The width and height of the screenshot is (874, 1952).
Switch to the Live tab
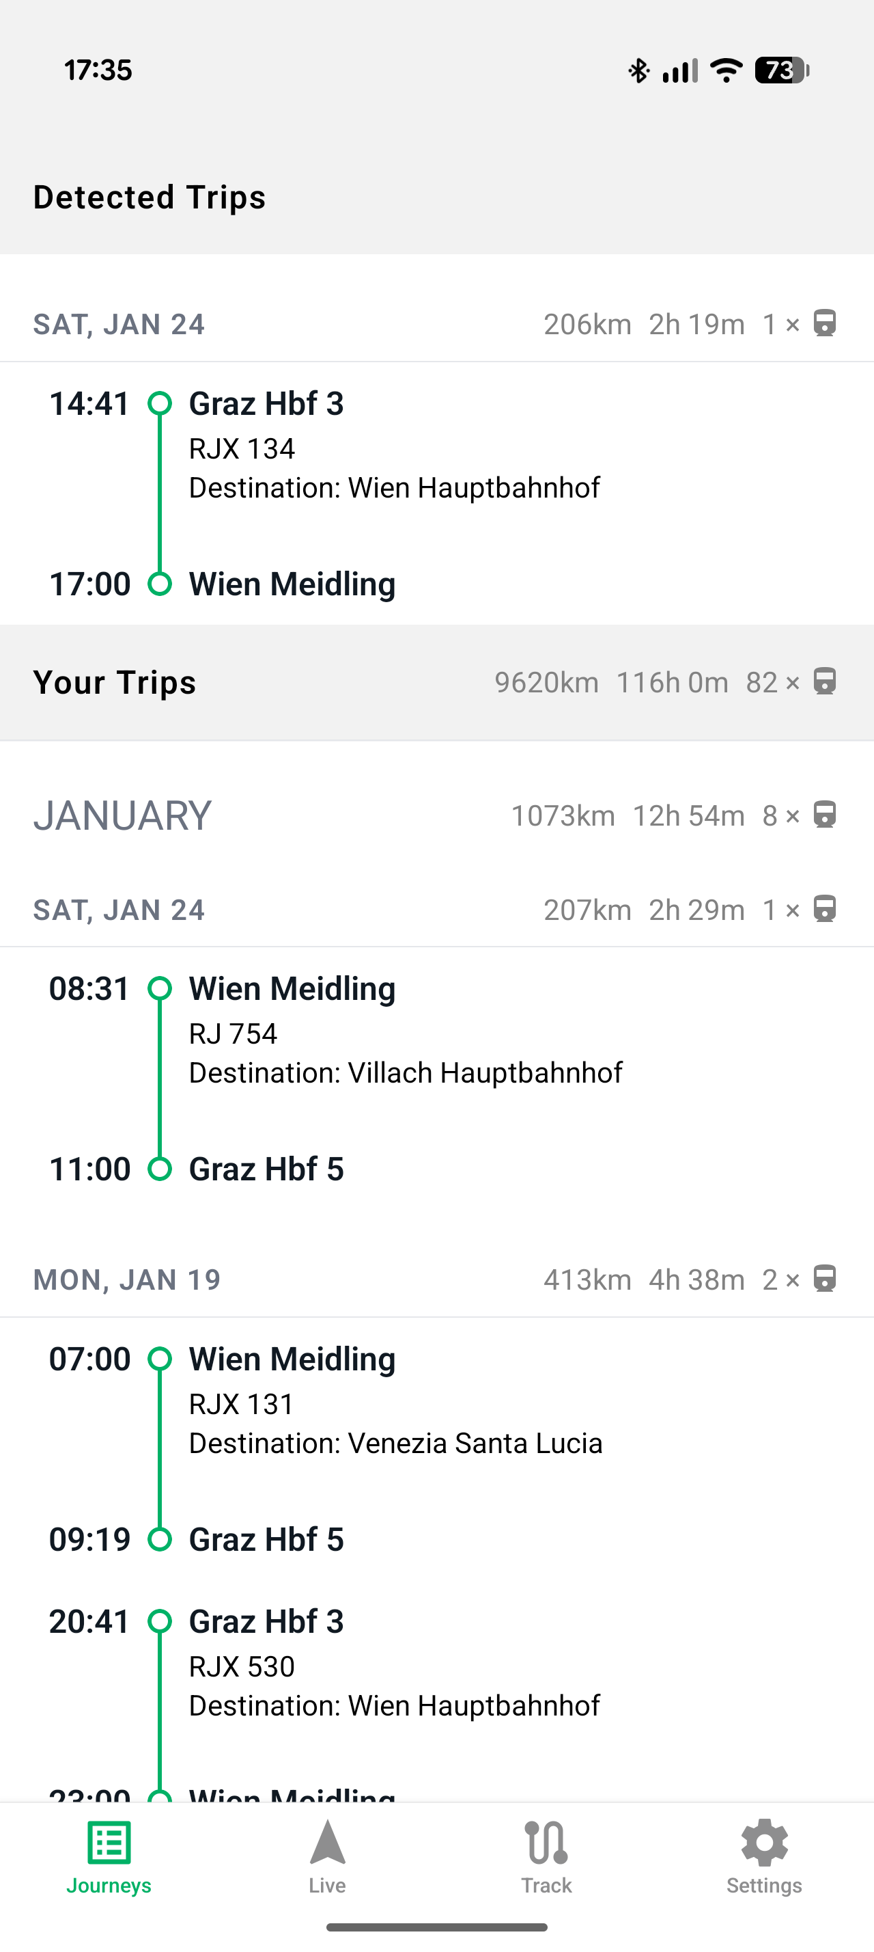point(327,1856)
